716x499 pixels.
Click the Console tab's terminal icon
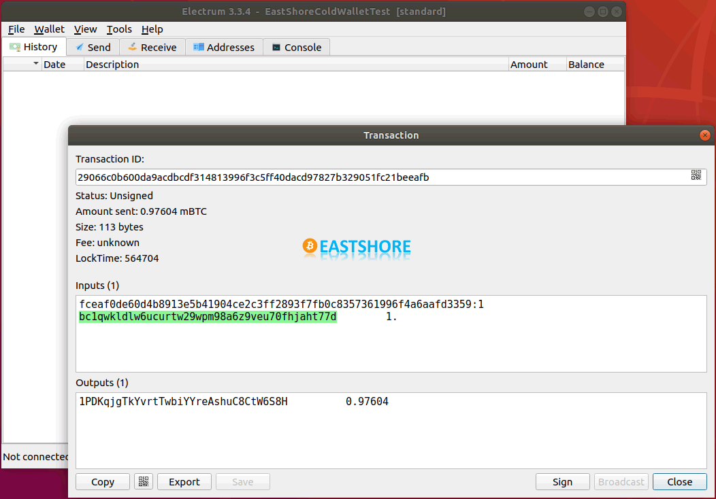tap(276, 47)
